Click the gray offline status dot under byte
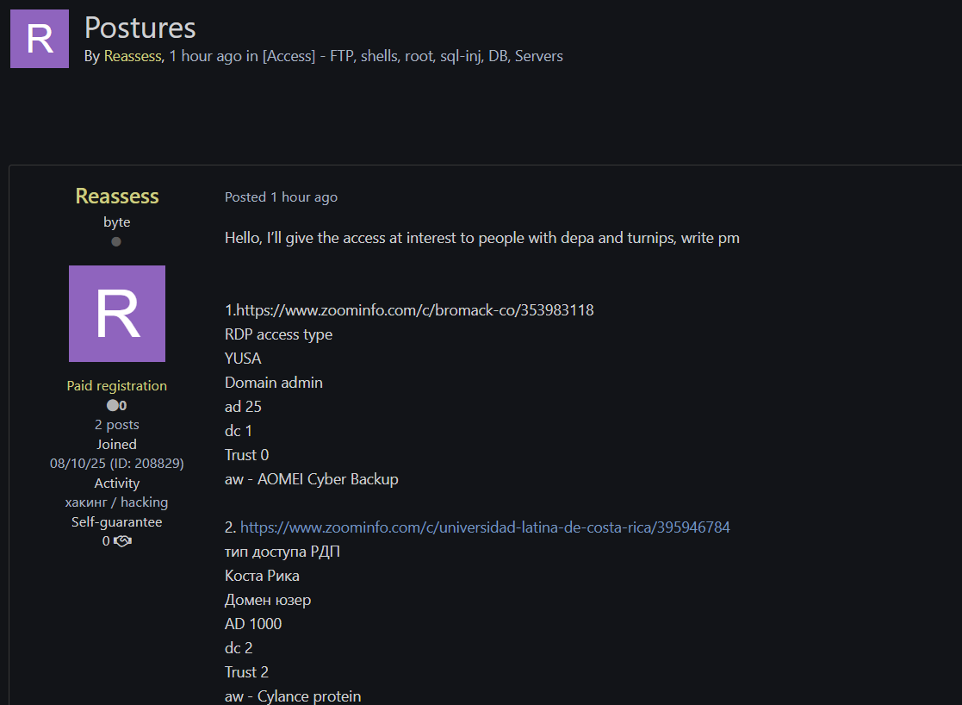This screenshot has height=705, width=962. tap(116, 242)
